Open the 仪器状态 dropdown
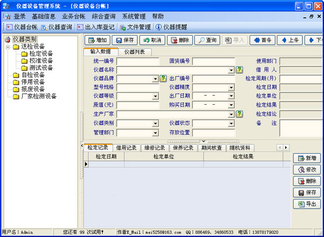 pos(231,123)
